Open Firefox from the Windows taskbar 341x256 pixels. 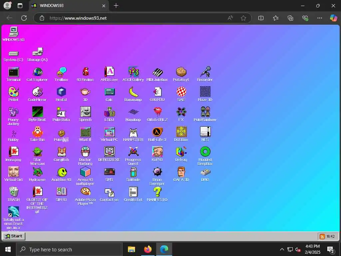(148, 249)
